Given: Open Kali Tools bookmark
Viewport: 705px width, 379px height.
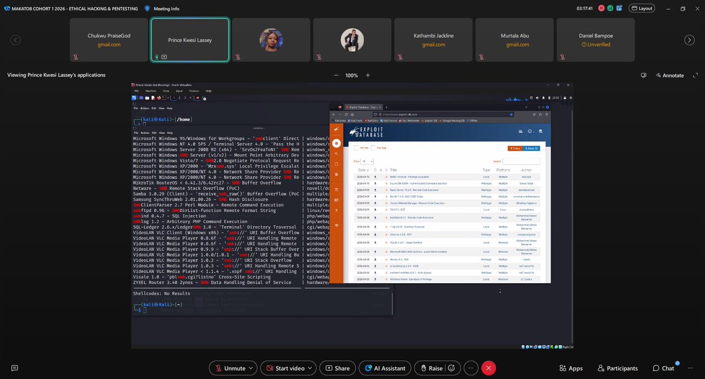Looking at the screenshot, I should click(354, 120).
